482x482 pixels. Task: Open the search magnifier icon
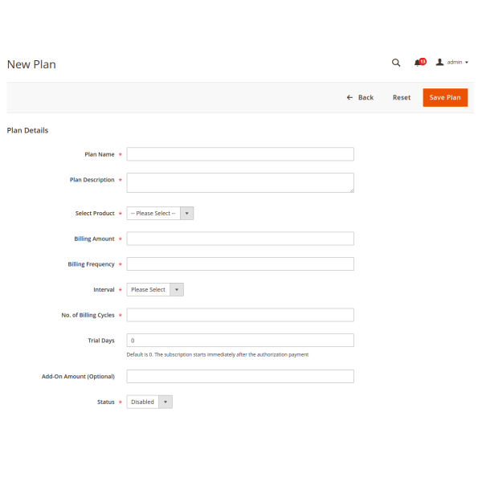[x=396, y=63]
